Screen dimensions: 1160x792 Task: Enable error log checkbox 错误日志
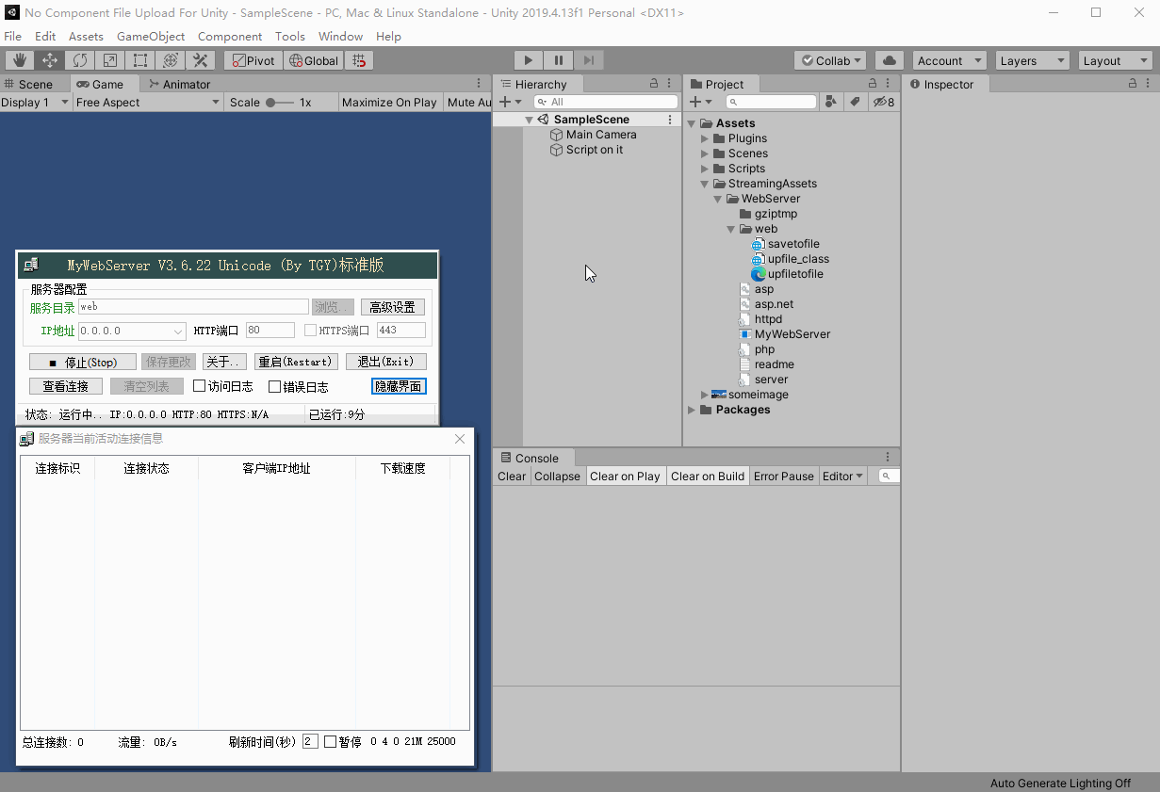pos(274,386)
